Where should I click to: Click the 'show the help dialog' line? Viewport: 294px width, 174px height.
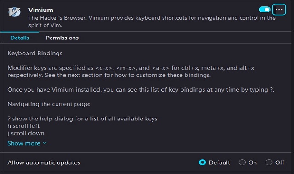(83, 119)
